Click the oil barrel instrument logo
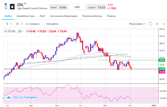The width and height of the screenshot is (167, 107). coord(12,7)
